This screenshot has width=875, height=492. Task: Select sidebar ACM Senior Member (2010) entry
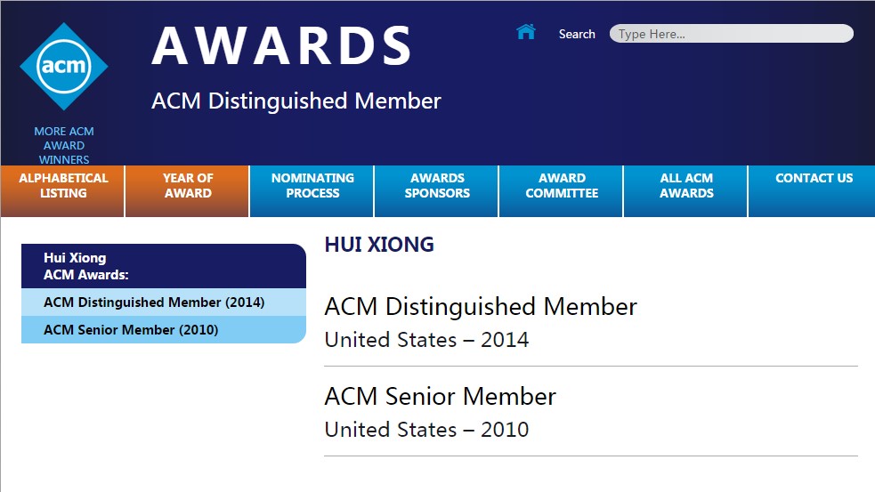point(131,330)
